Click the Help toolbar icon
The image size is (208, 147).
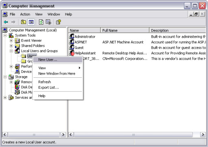(58, 22)
